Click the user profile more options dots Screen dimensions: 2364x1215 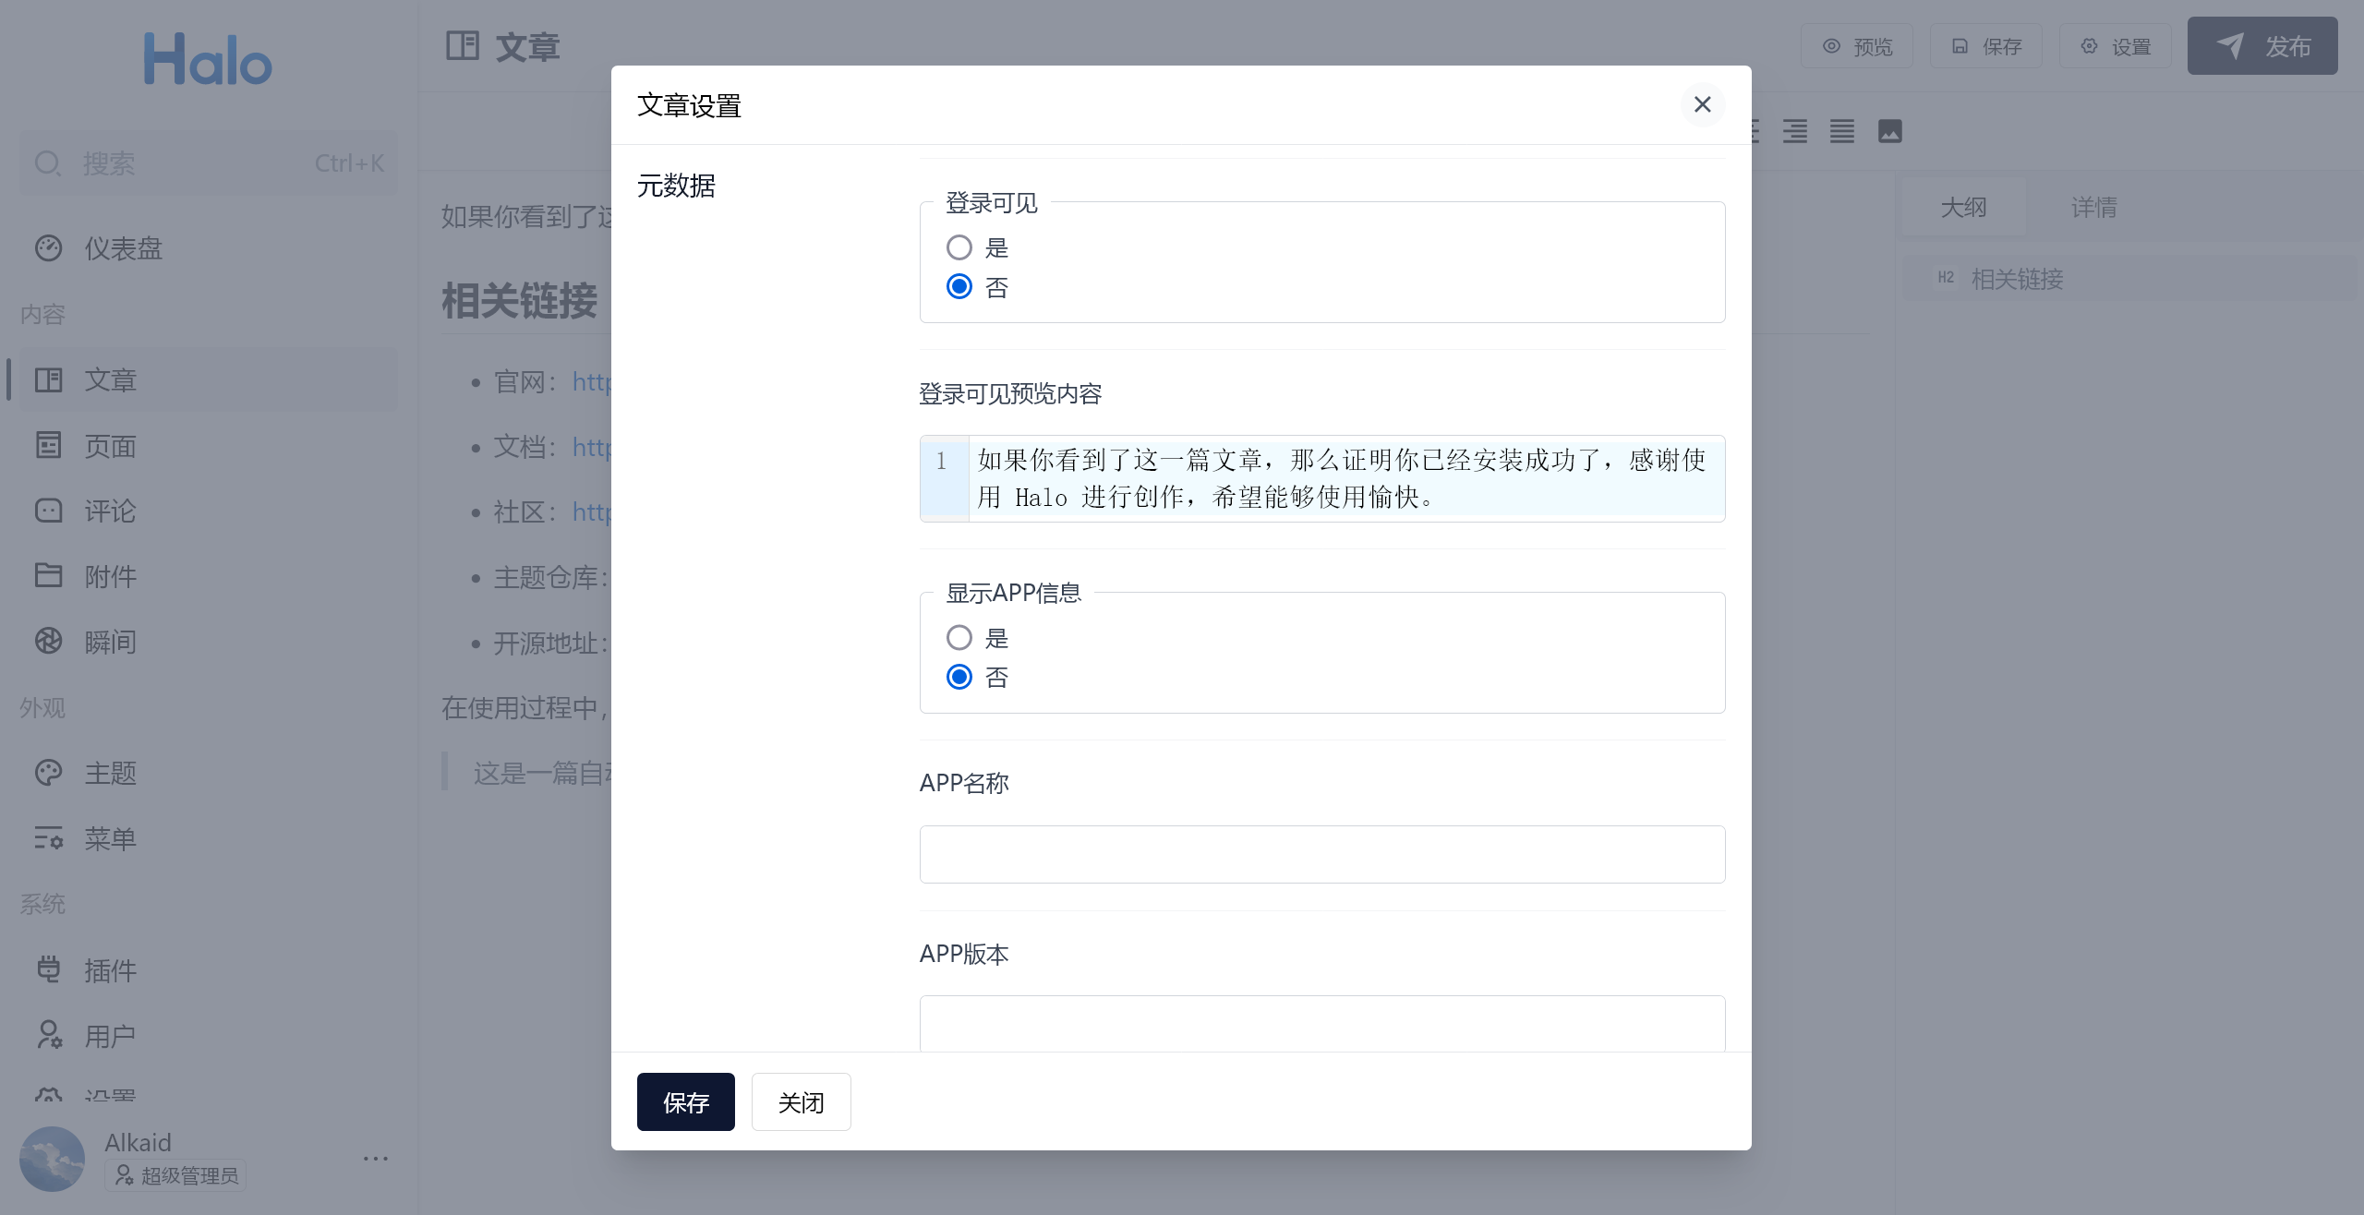375,1158
